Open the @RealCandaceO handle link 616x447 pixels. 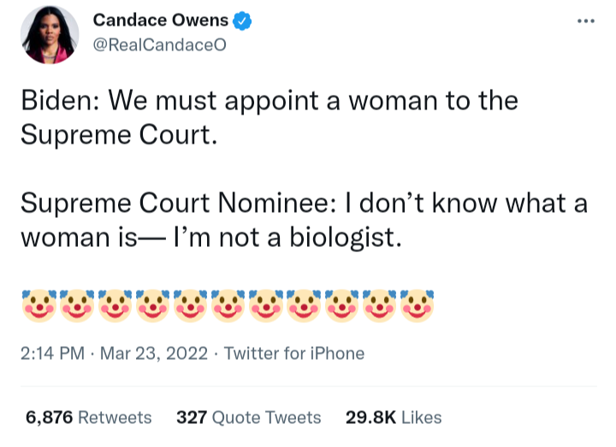pos(158,46)
